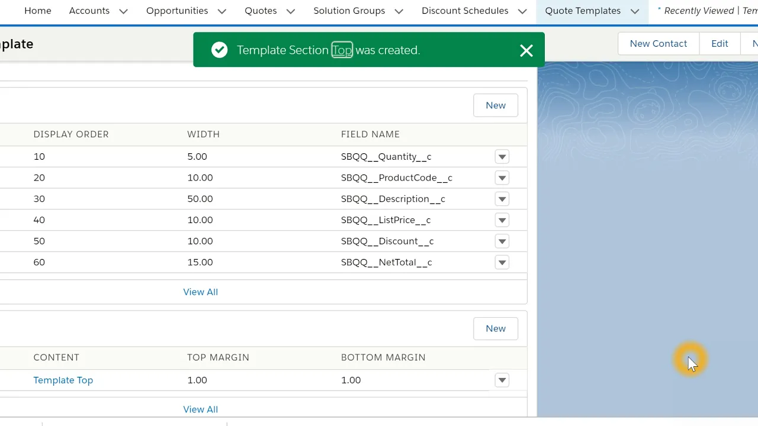Open row actions for SBQQ__ListPrice__c
The image size is (758, 426).
click(502, 220)
